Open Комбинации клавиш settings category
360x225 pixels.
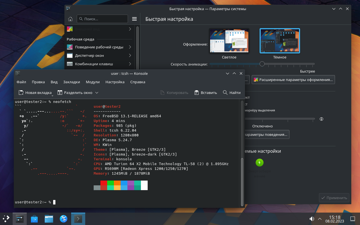pos(99,64)
